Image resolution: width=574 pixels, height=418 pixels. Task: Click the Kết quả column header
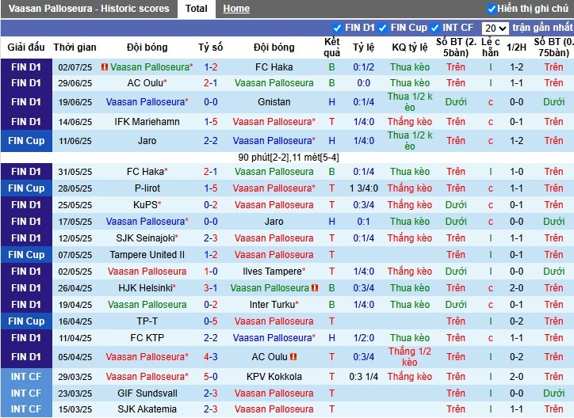(x=332, y=47)
